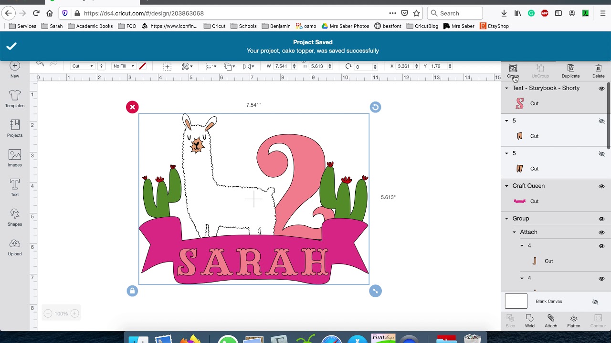Click the Attach tool

point(551,321)
